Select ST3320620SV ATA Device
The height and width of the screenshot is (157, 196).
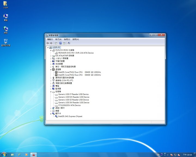click(x=69, y=105)
